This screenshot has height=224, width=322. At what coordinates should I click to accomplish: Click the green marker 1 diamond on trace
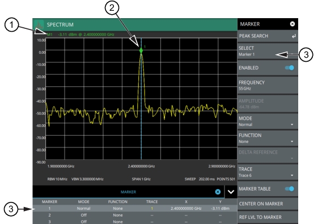(141, 50)
